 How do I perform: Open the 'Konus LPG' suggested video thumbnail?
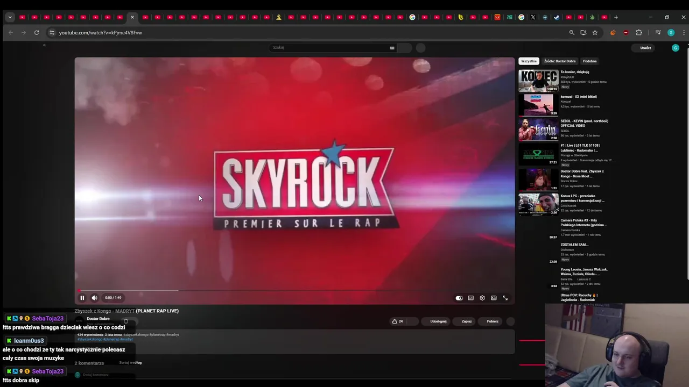[538, 204]
